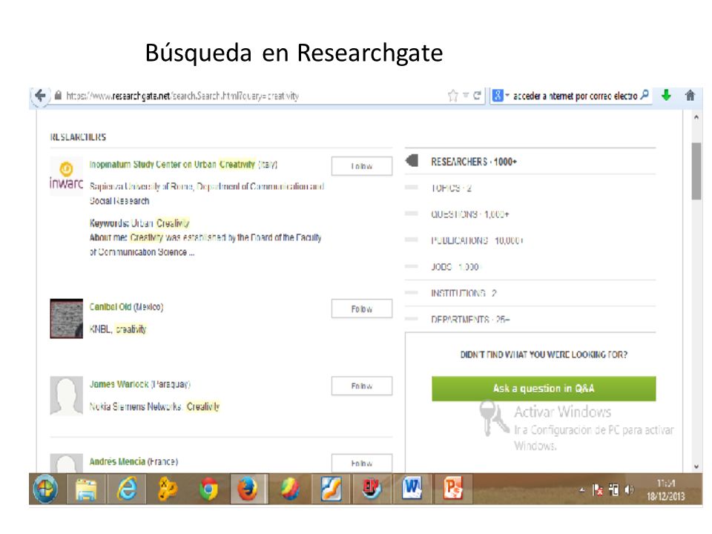The width and height of the screenshot is (712, 534).
Task: Click the inward logo thumbnail
Action: tap(66, 177)
